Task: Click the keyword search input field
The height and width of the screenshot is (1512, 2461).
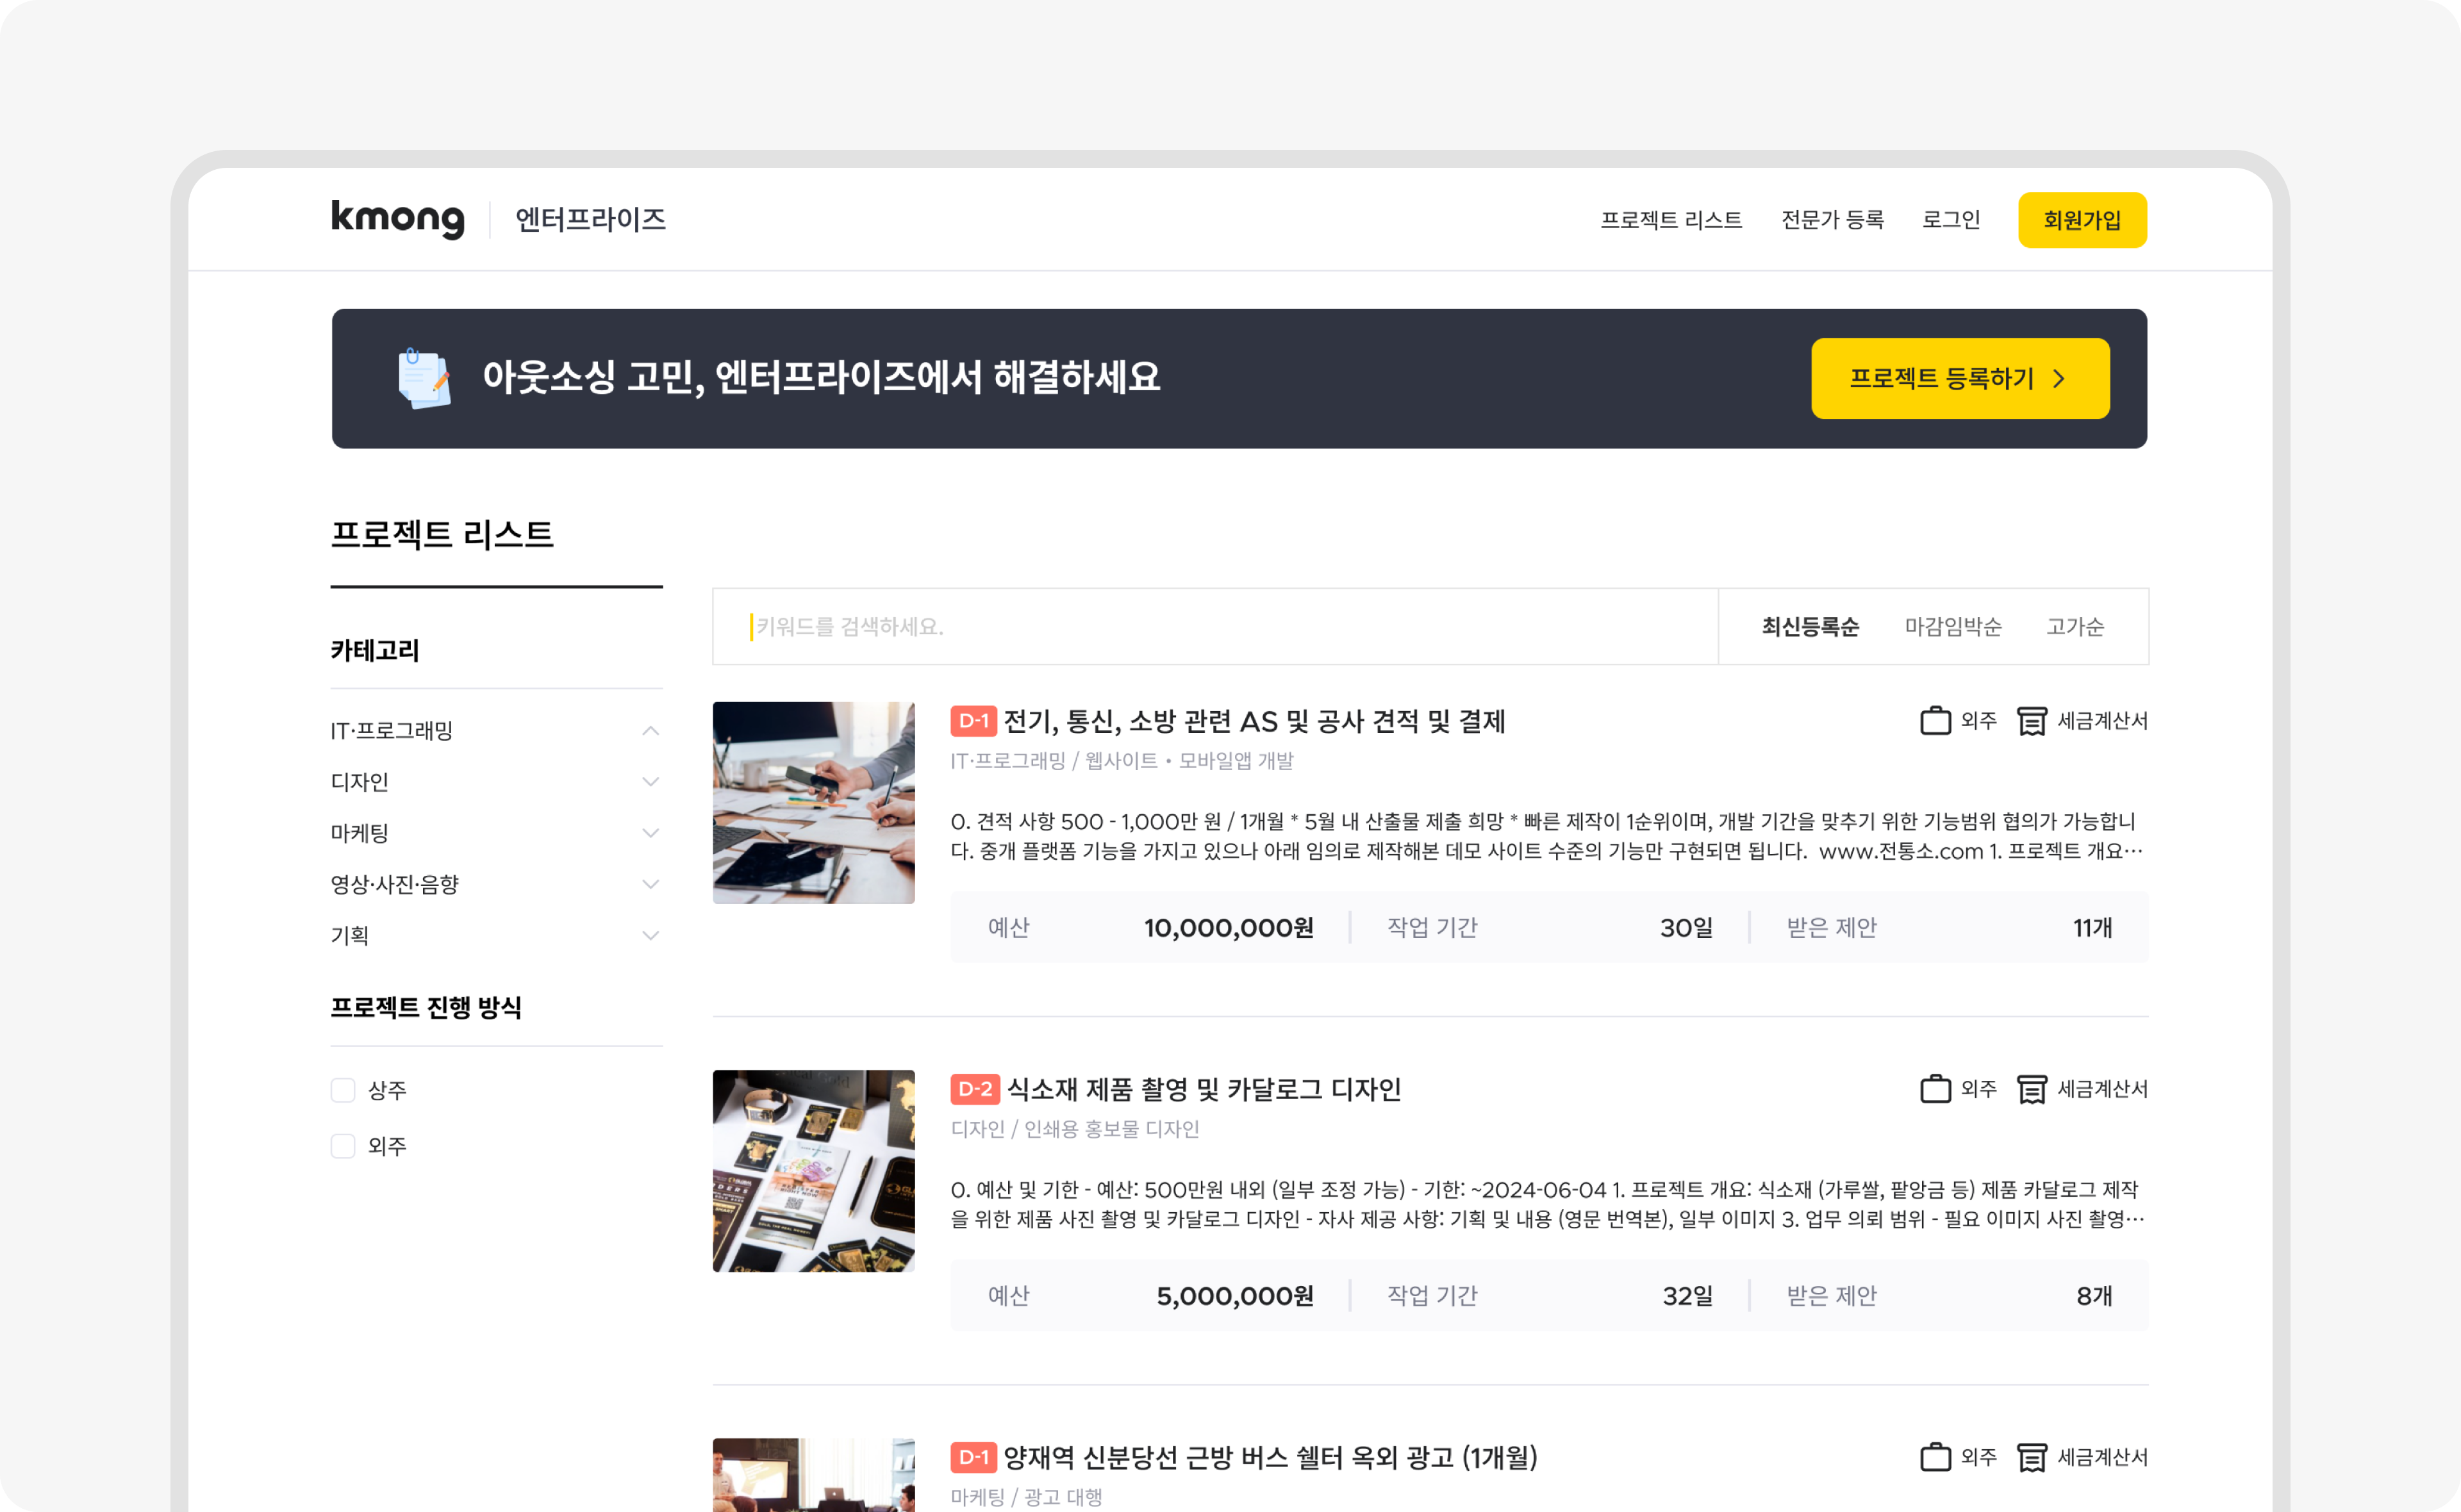Action: point(1215,627)
